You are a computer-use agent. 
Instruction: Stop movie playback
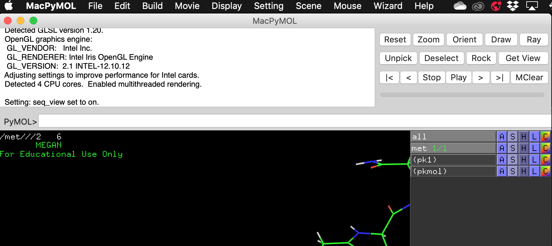pos(432,77)
